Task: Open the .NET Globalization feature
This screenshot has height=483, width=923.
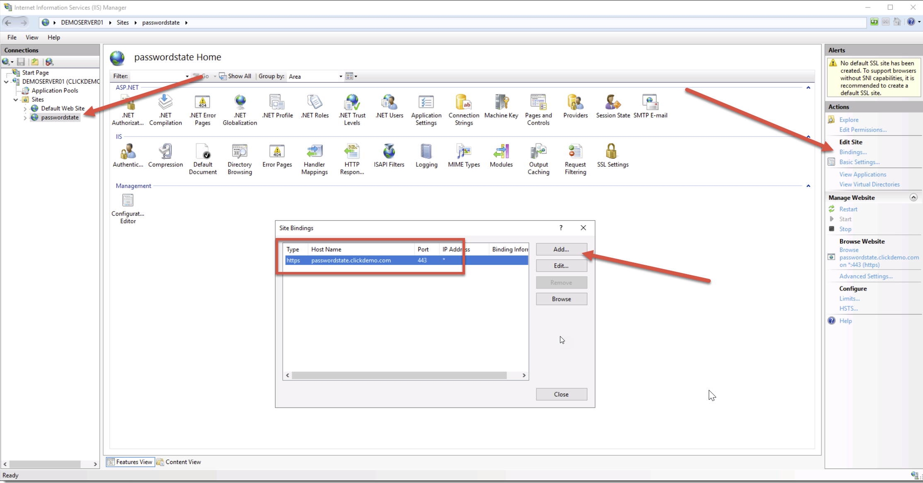Action: click(240, 110)
